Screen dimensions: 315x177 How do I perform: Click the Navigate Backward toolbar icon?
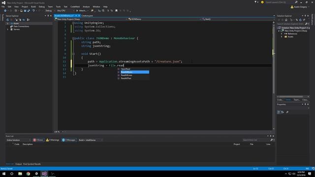pyautogui.click(x=5, y=11)
